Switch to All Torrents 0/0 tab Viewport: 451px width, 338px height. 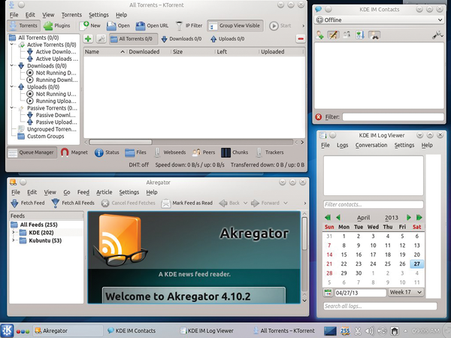pyautogui.click(x=134, y=39)
